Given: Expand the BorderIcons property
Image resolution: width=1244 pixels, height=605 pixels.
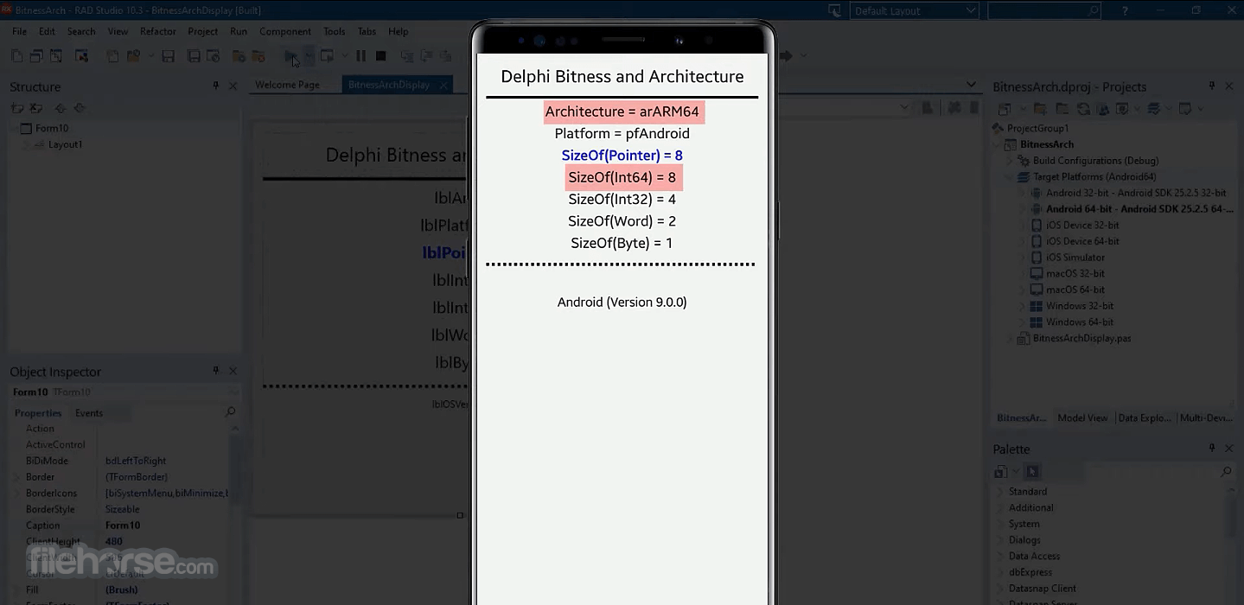Looking at the screenshot, I should click(x=16, y=494).
